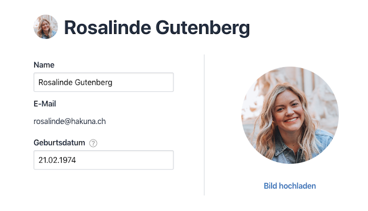Click the Name field label

click(x=44, y=65)
